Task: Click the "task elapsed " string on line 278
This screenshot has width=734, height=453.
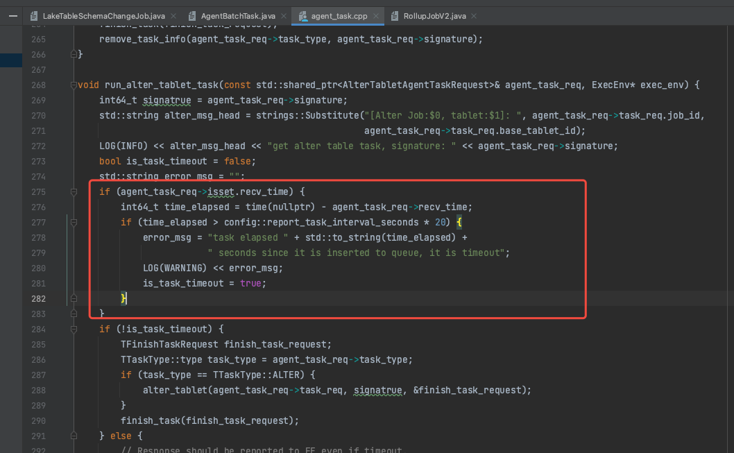Action: tap(248, 238)
